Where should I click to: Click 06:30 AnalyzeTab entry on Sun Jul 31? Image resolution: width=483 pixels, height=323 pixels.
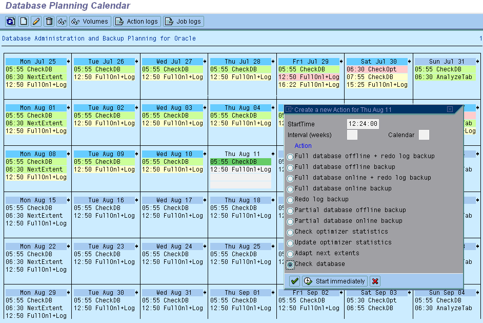[445, 77]
